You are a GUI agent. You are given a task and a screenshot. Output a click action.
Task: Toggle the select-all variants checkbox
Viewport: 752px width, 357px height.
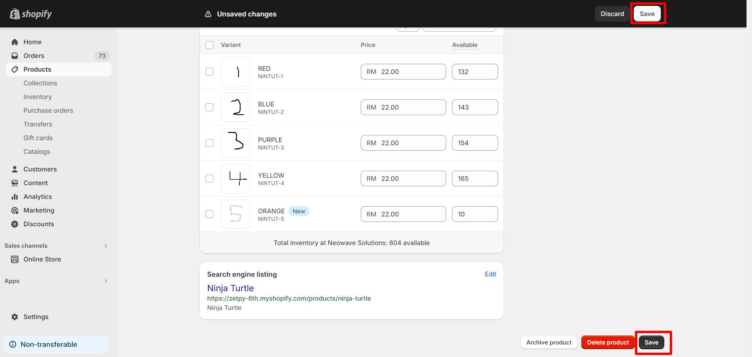[210, 45]
